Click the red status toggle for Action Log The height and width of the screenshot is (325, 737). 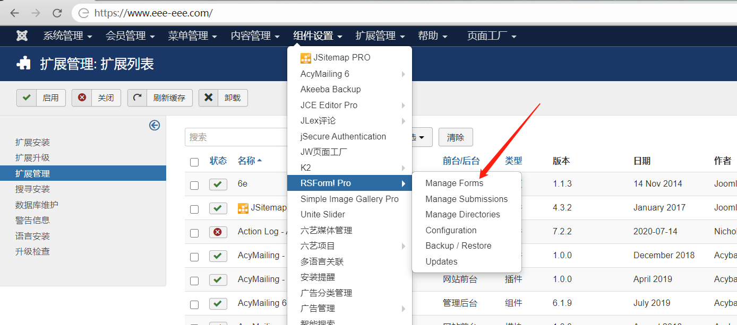pyautogui.click(x=218, y=232)
